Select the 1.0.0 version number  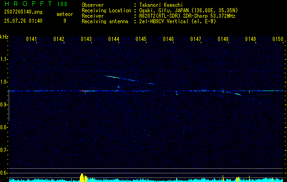pyautogui.click(x=62, y=4)
